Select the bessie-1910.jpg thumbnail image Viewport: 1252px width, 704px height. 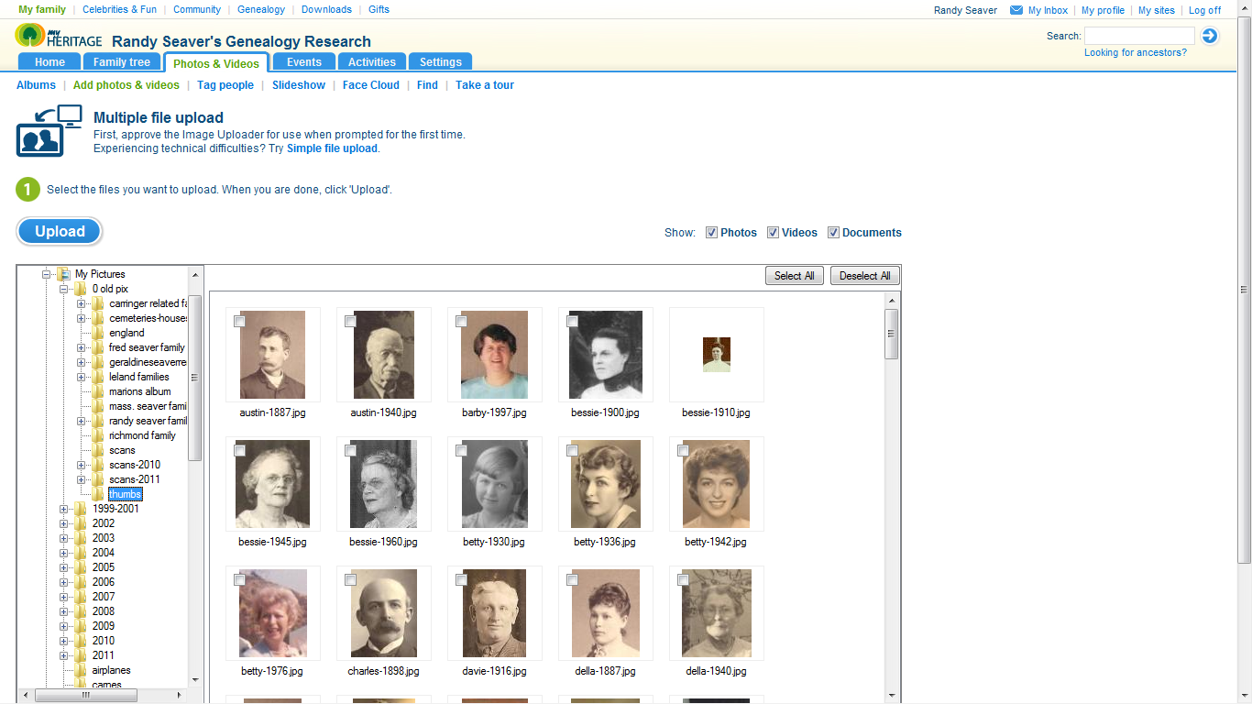(717, 355)
